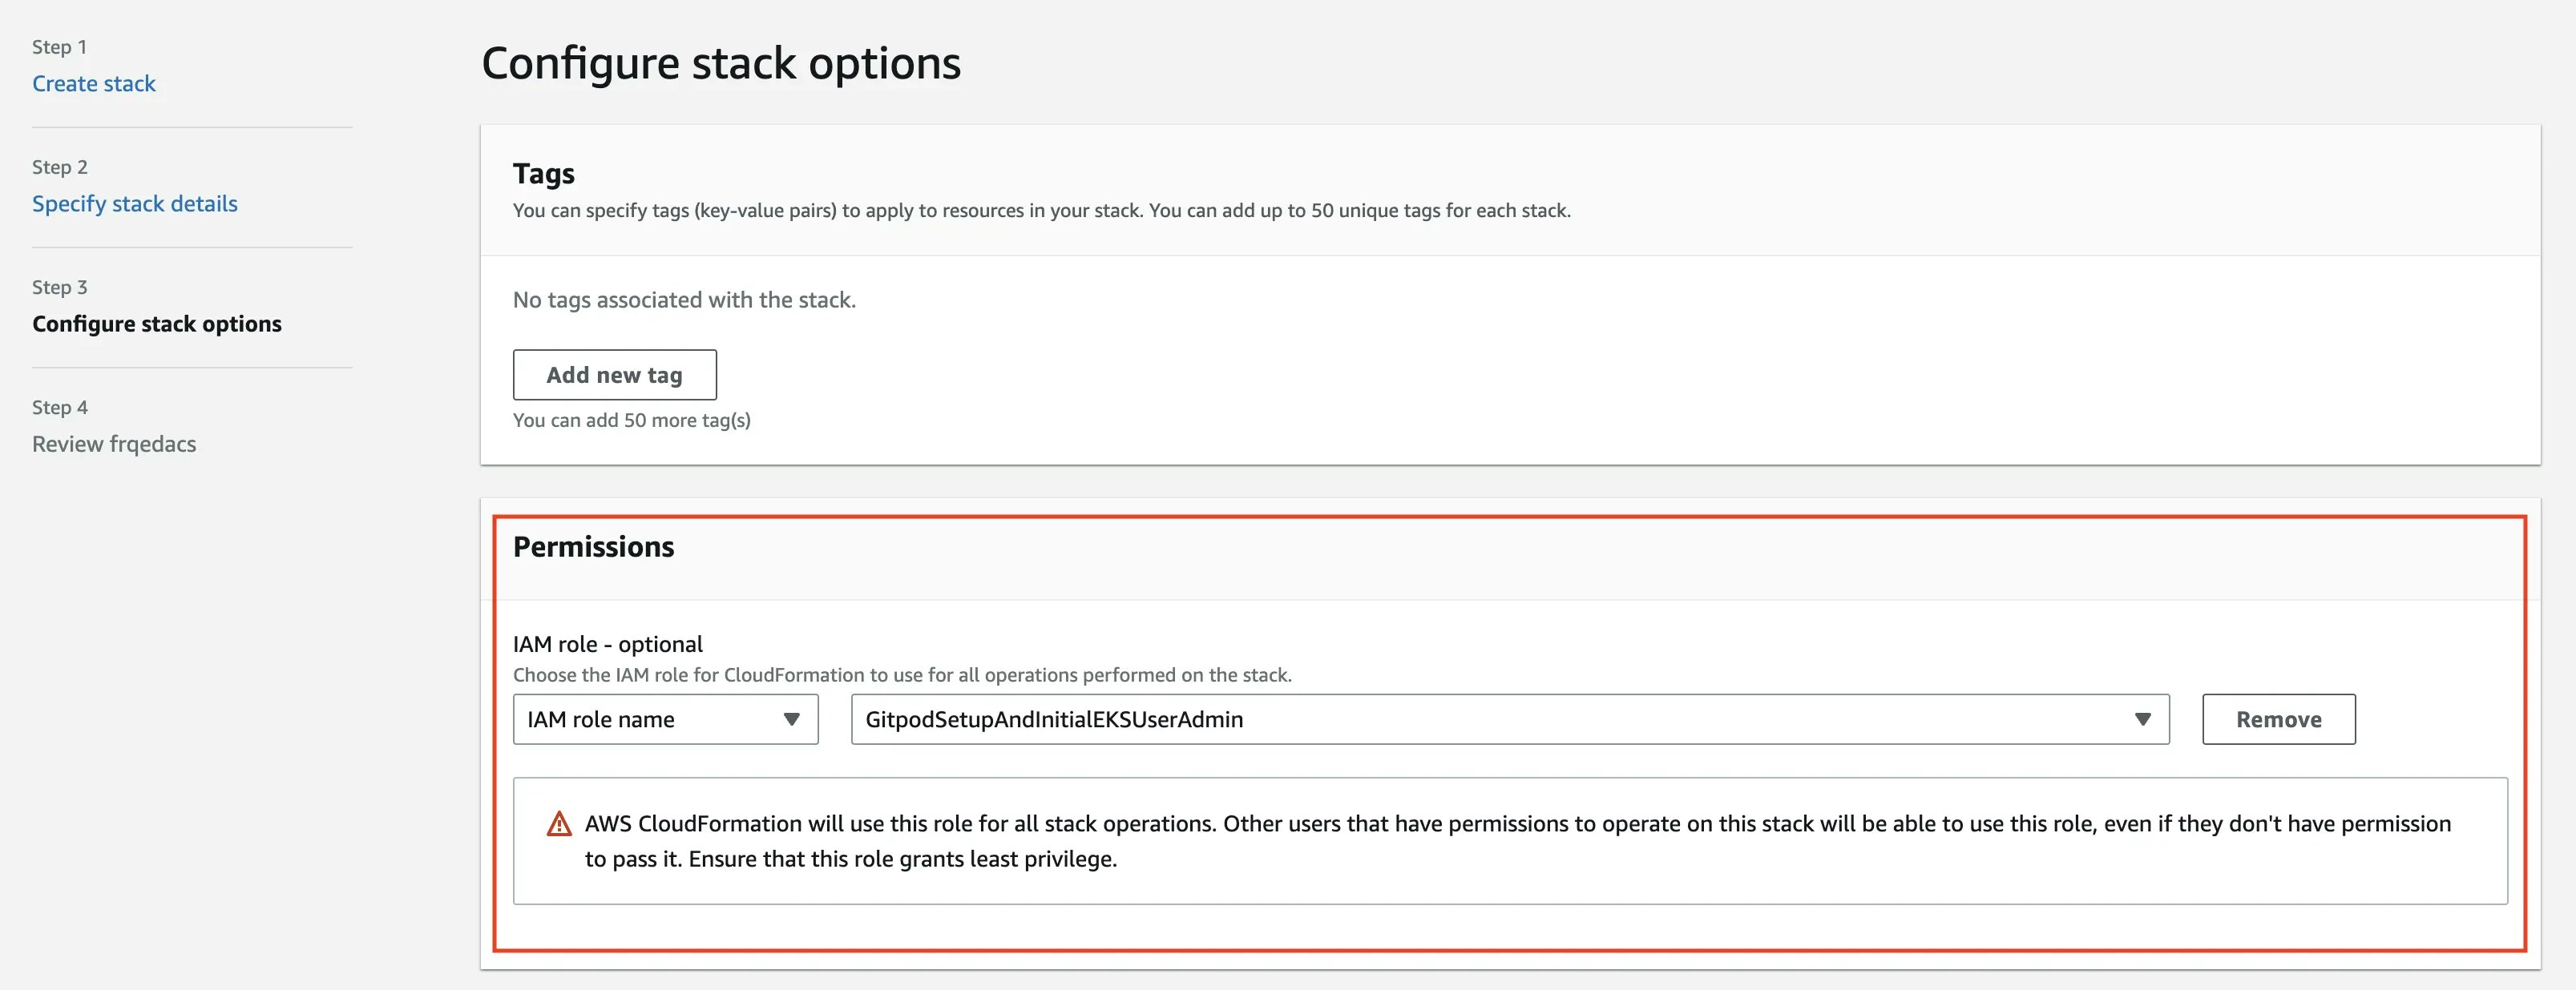Go to Create stack step
Image resolution: width=2576 pixels, height=990 pixels.
[94, 84]
